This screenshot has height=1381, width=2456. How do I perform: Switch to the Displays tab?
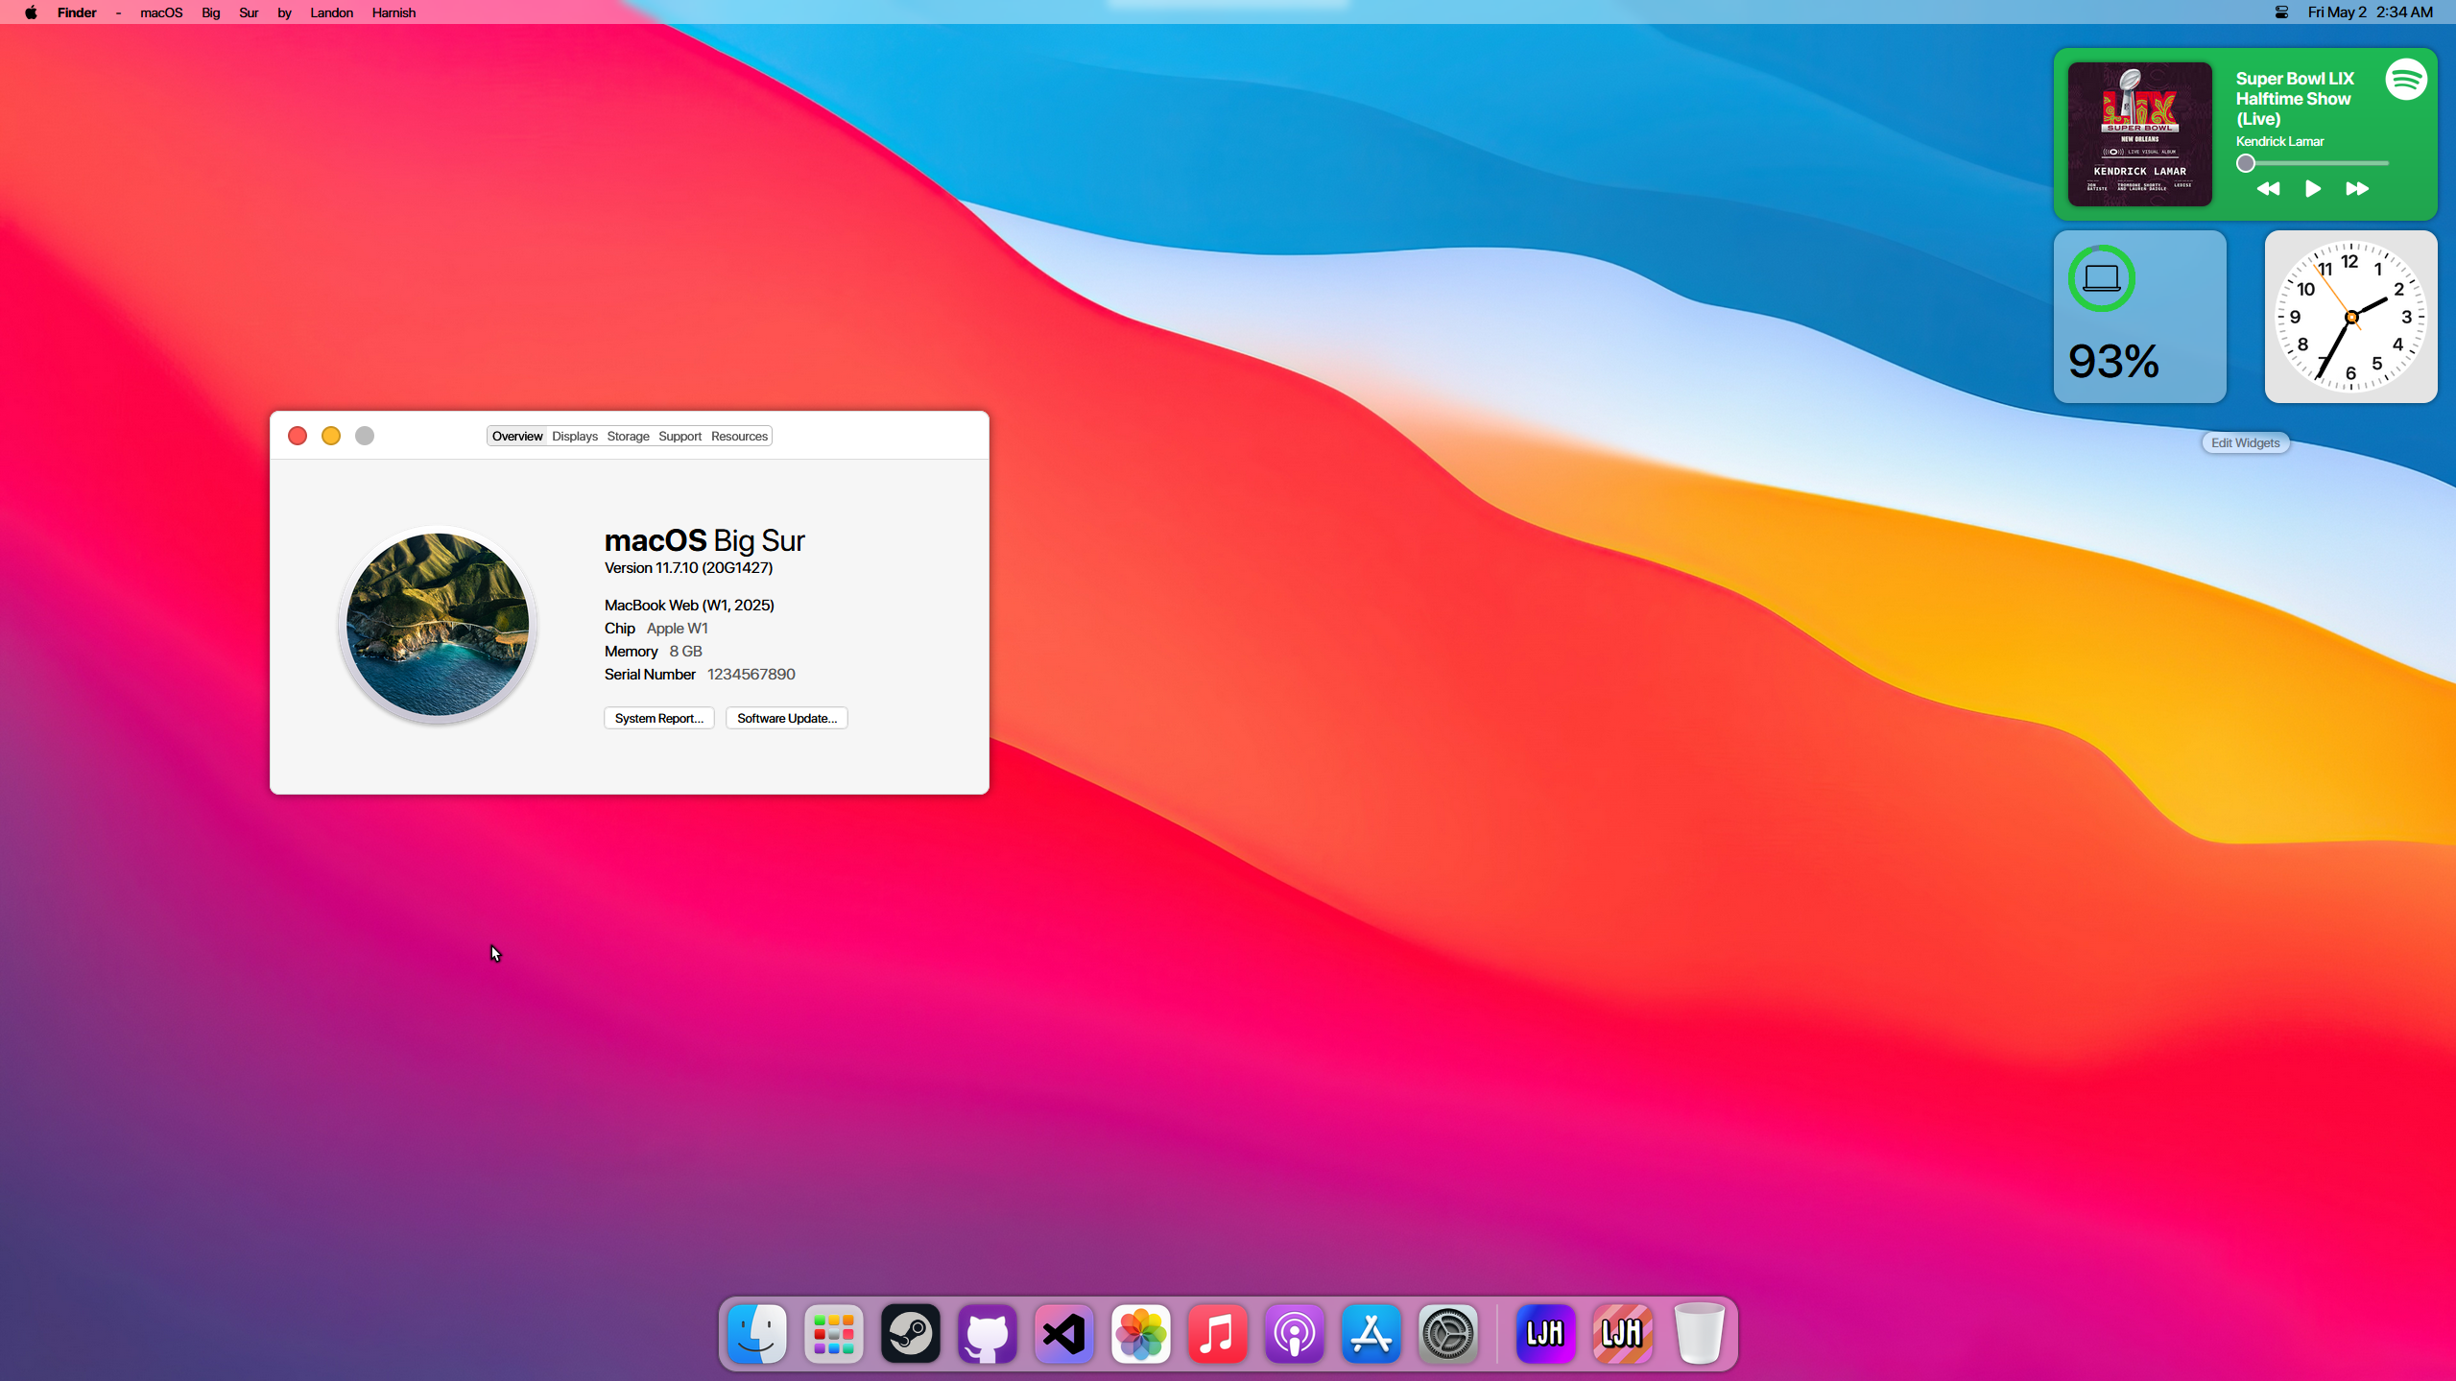(x=575, y=436)
